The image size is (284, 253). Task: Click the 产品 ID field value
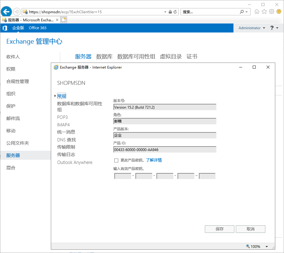[165, 150]
